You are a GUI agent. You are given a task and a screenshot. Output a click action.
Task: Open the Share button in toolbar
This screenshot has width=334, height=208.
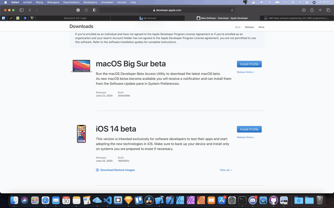312,10
